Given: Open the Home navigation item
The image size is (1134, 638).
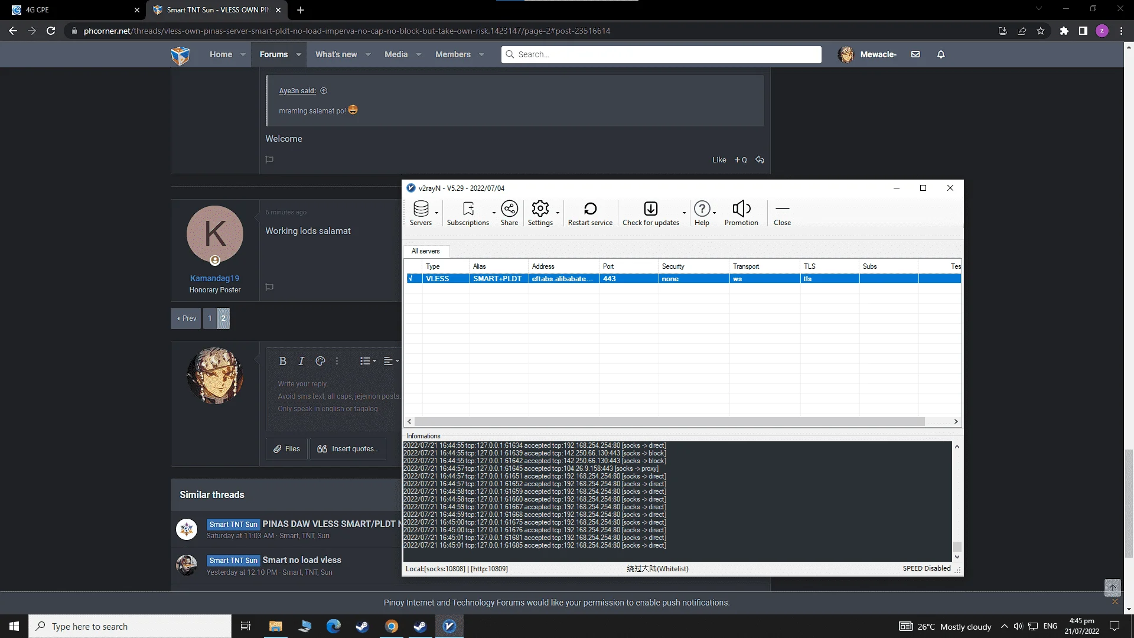Looking at the screenshot, I should click(x=221, y=54).
